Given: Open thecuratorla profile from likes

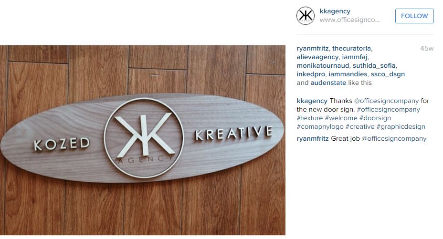Looking at the screenshot, I should pos(351,48).
